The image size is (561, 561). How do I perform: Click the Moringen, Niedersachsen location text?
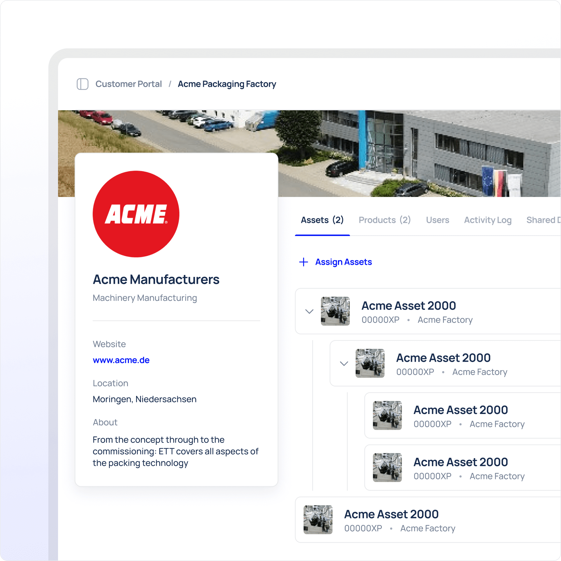(x=144, y=399)
